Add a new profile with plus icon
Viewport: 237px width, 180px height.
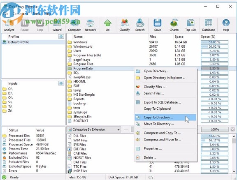pos(61,37)
